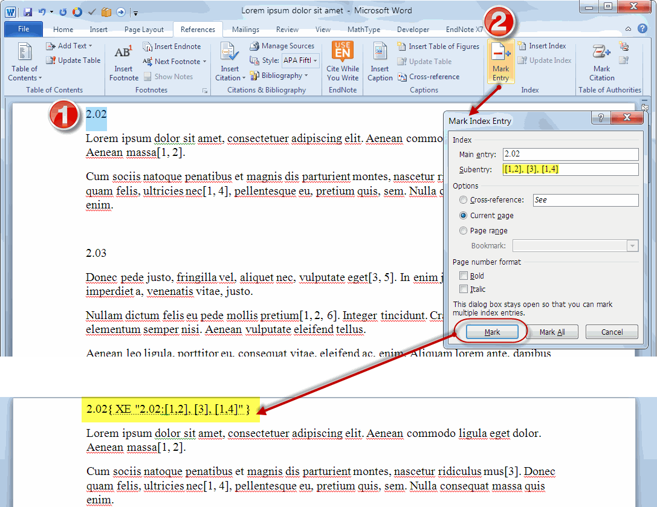This screenshot has width=657, height=507.
Task: Check the Bold page number format option
Action: pyautogui.click(x=462, y=276)
